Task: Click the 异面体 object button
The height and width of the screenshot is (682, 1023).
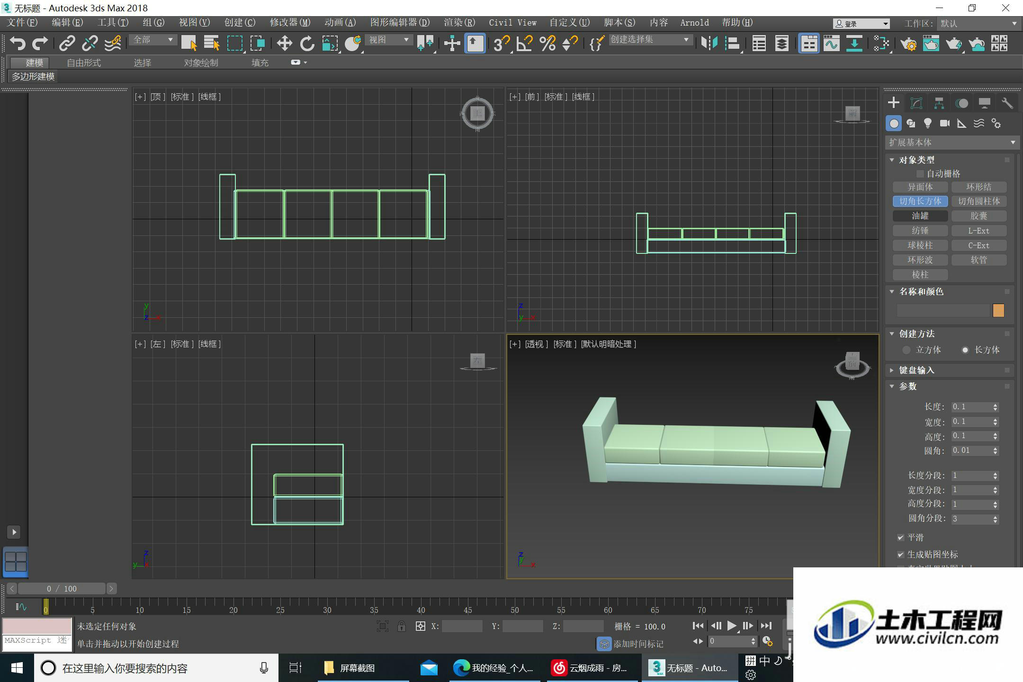Action: [920, 187]
